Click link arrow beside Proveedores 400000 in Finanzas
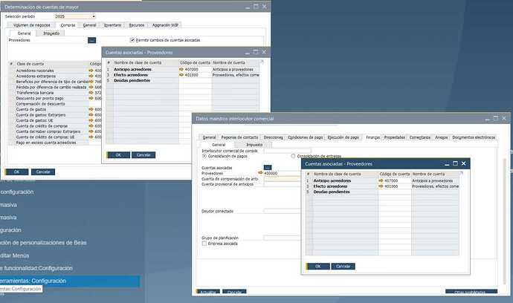 pos(260,173)
